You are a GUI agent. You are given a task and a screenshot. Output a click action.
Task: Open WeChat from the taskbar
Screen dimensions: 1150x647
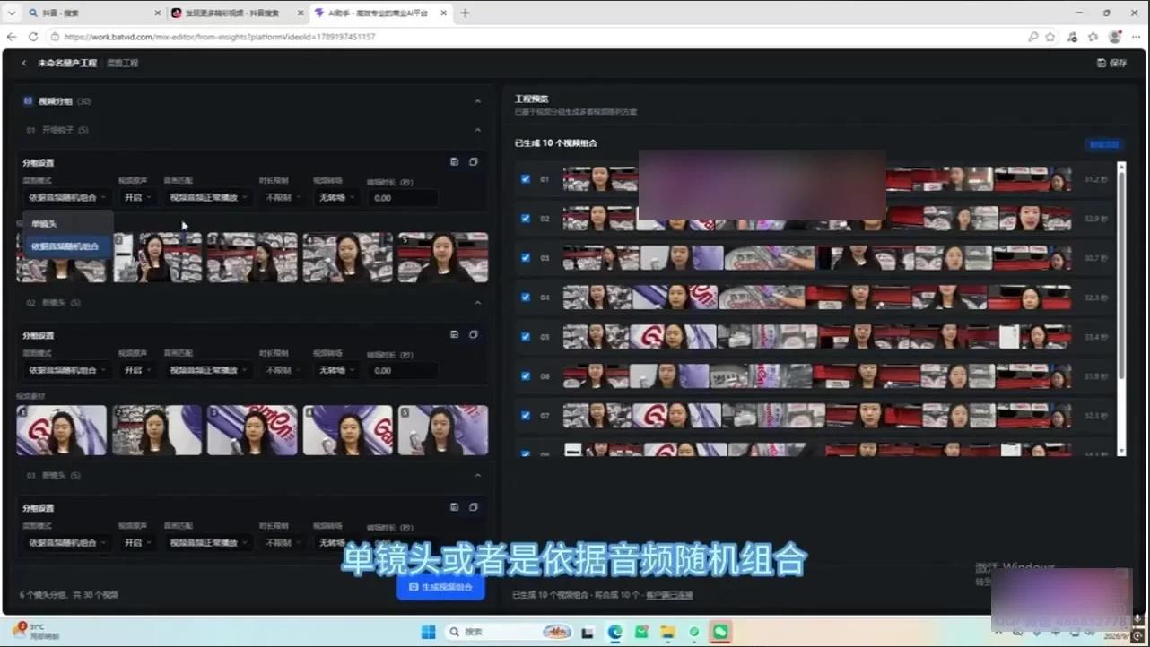coord(720,632)
